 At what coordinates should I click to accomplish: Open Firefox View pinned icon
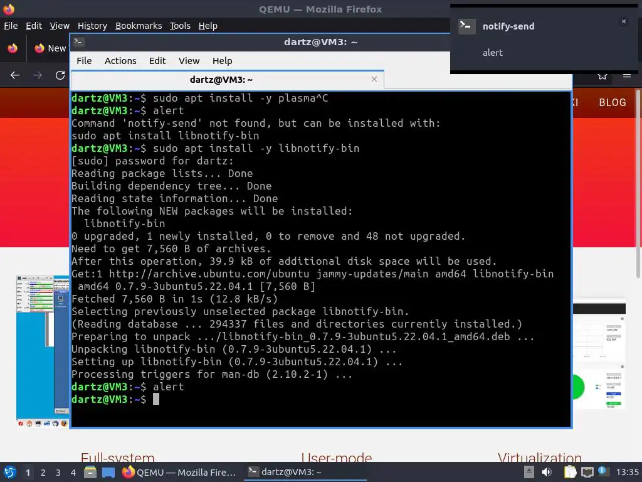point(13,48)
